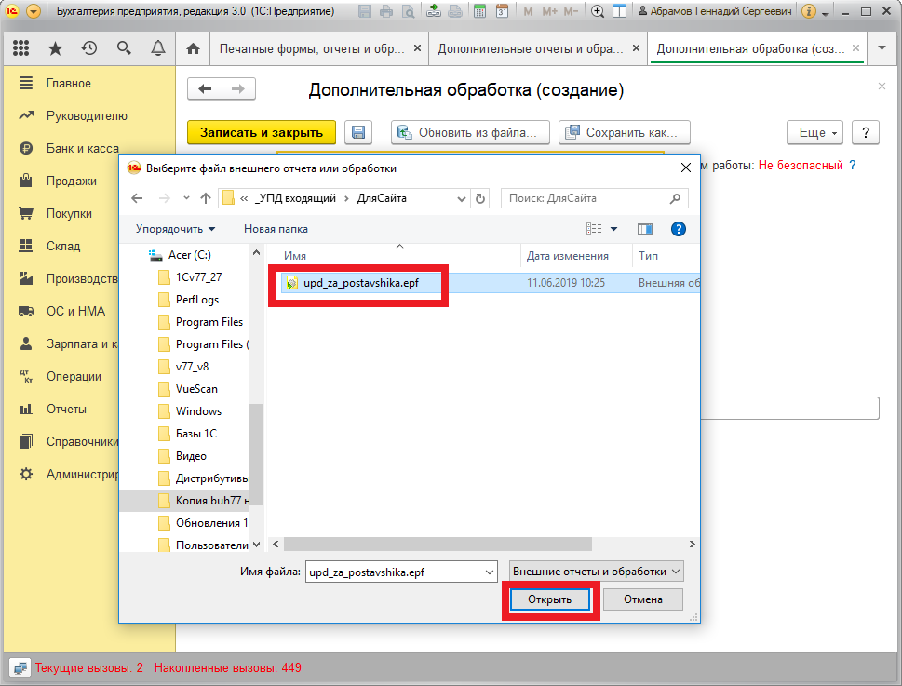Go up one folder level arrow
Image resolution: width=902 pixels, height=686 pixels.
click(x=205, y=198)
